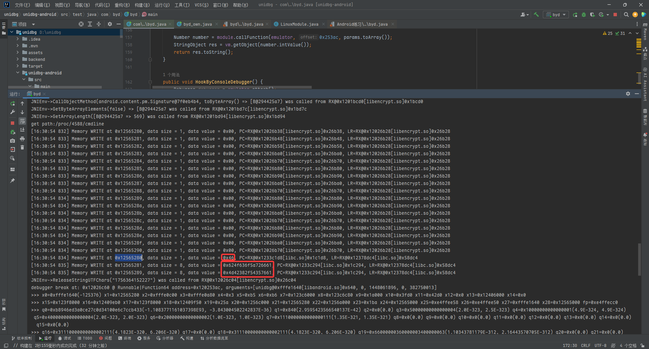649x349 pixels.
Task: Open the 版本控制 tool window
Action: point(22,338)
